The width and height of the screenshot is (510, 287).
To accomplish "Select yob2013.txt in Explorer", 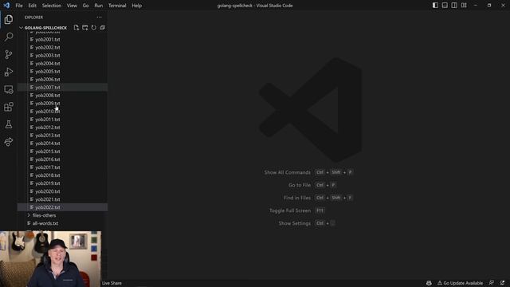I will pyautogui.click(x=62, y=136).
